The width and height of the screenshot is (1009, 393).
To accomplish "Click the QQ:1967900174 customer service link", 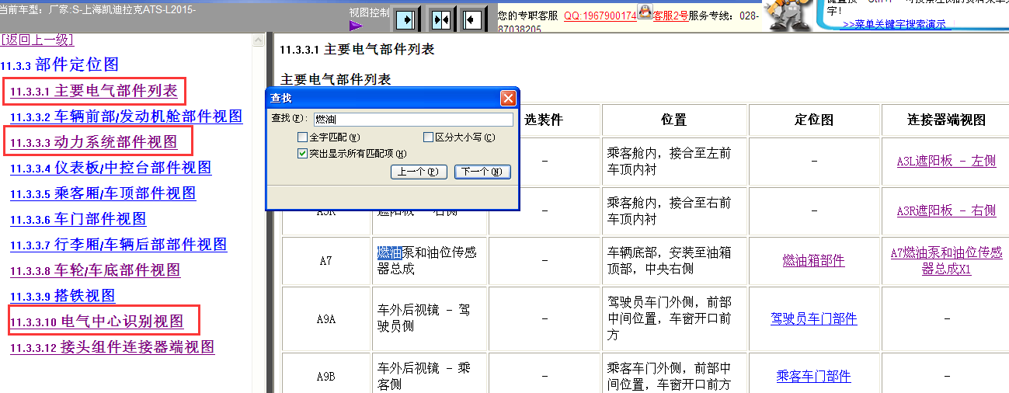I will pyautogui.click(x=600, y=15).
